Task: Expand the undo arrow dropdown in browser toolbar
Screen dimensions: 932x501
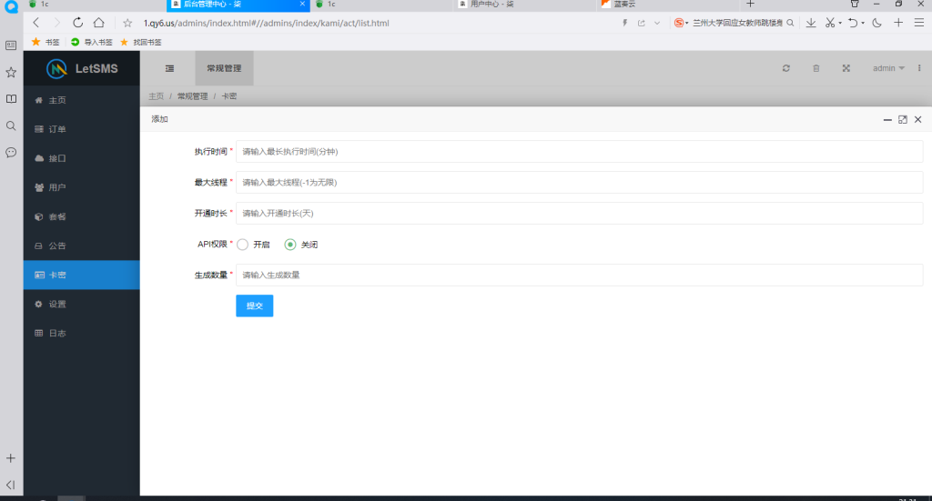Action: coord(861,23)
